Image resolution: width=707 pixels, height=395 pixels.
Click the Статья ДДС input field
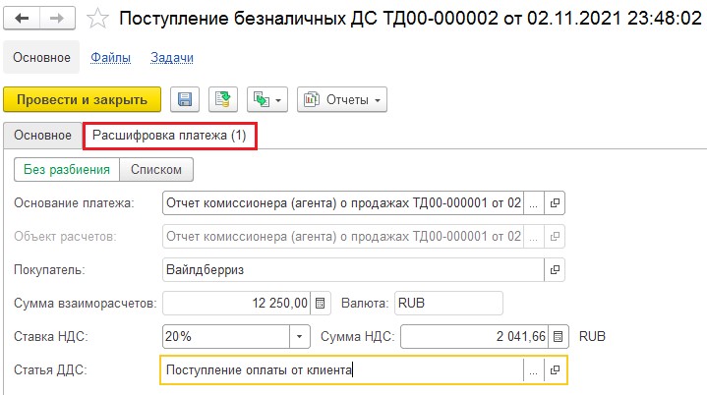[x=342, y=369]
